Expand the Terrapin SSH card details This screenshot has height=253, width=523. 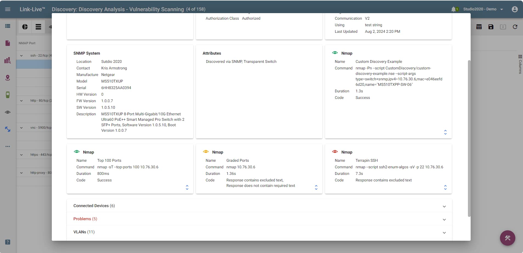[x=445, y=187]
